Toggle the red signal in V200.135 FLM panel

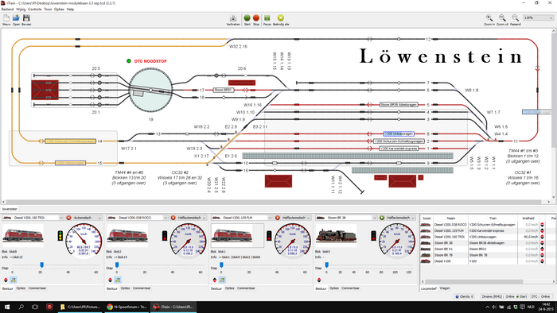point(269,236)
